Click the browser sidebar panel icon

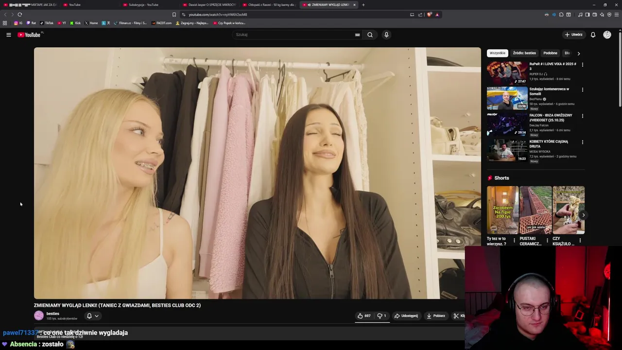click(x=587, y=15)
